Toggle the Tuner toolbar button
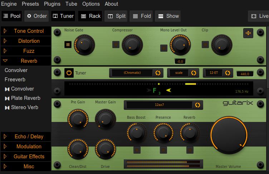 [63, 16]
